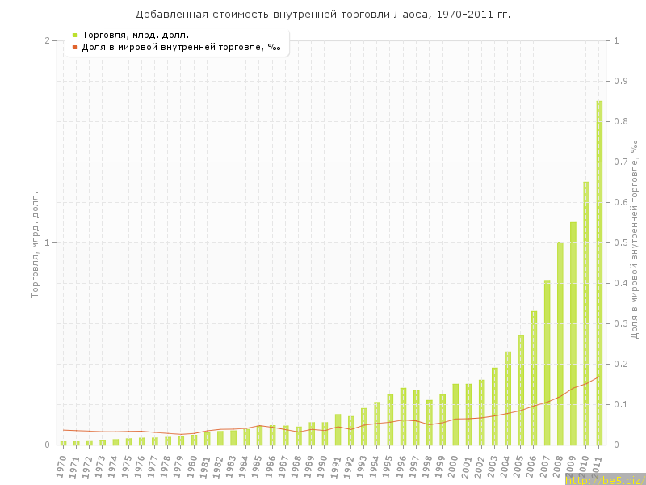Click the 0.5 tick on right axis
The width and height of the screenshot is (646, 485).
coord(621,243)
